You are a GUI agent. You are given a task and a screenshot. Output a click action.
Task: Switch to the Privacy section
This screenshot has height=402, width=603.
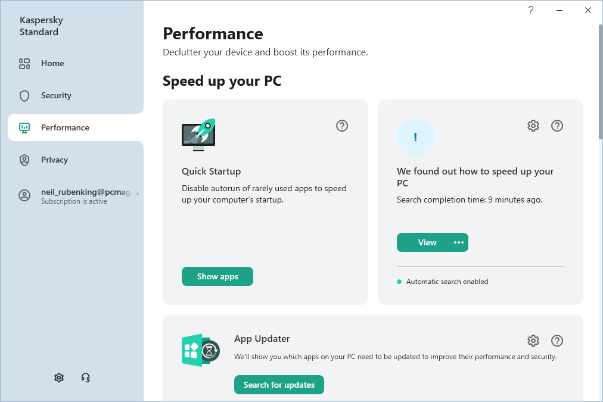(54, 160)
